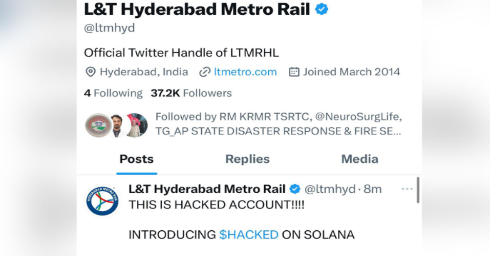490x256 pixels.
Task: View the 37.2K Followers list
Action: [191, 93]
